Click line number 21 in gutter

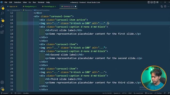tap(12, 44)
